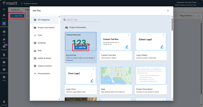
Task: Click the fullscreen icon in the toolbar
Action: [x=176, y=16]
